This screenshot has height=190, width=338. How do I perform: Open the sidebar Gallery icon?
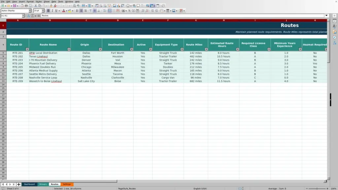click(335, 32)
